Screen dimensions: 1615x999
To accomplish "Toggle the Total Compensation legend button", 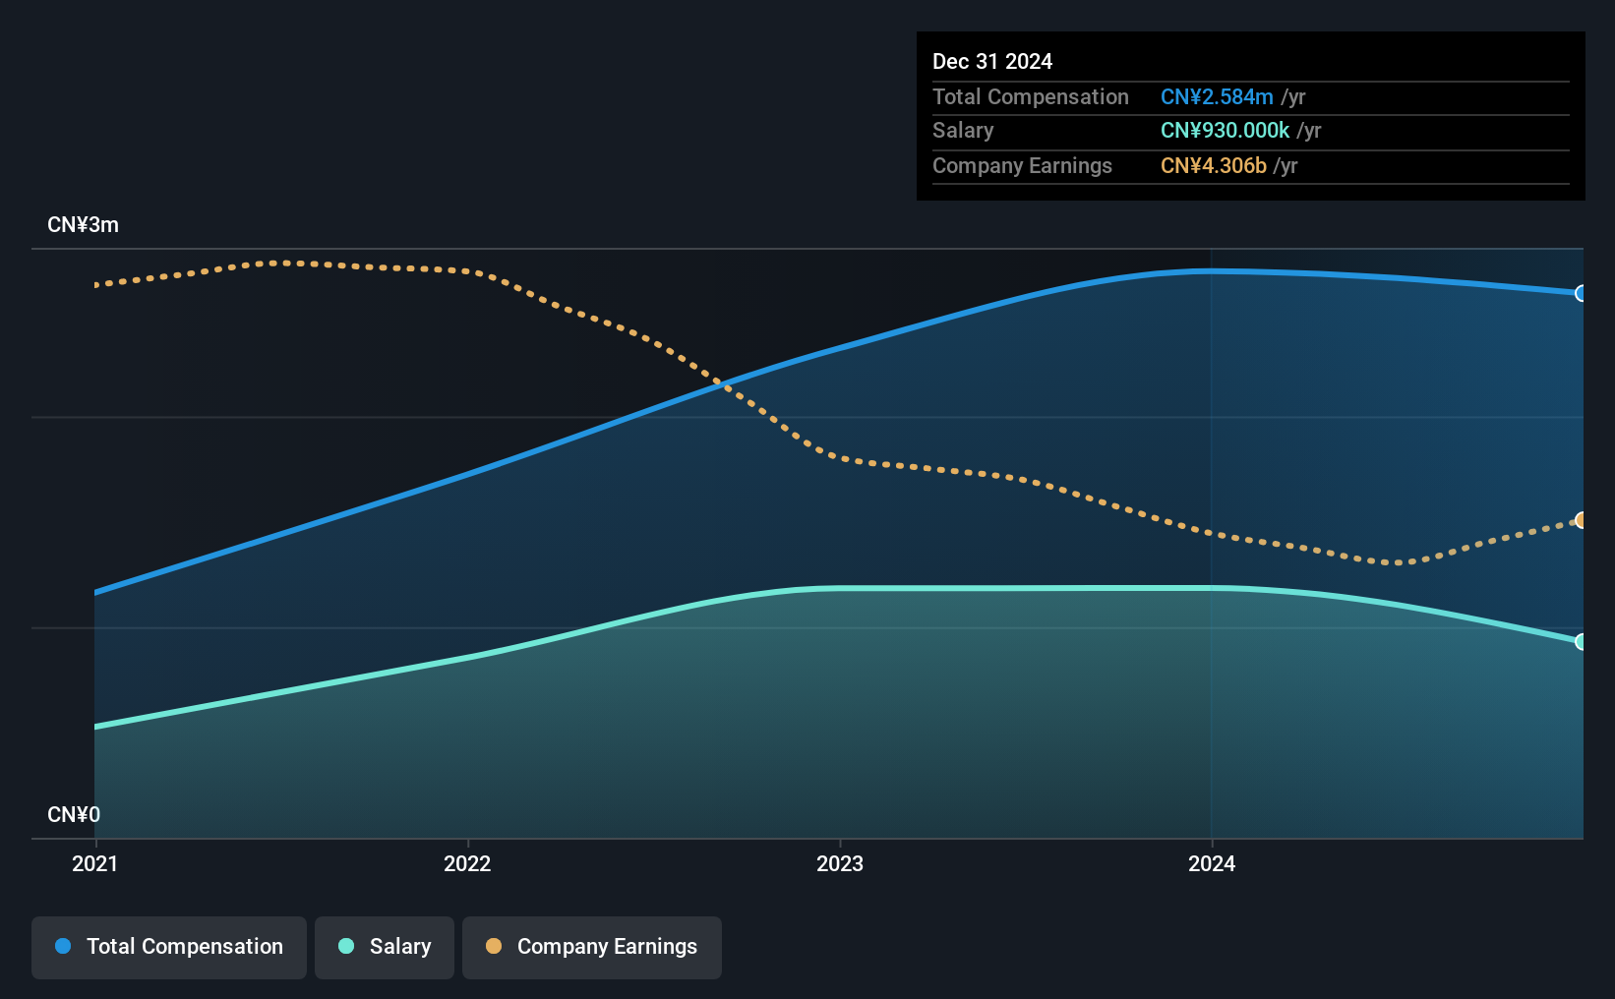I will [169, 947].
